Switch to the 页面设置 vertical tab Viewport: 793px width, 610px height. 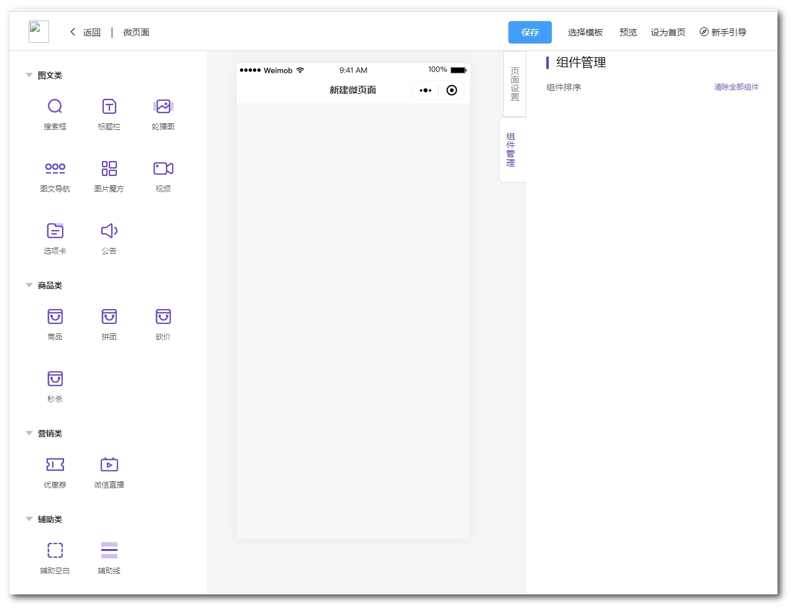pyautogui.click(x=515, y=84)
